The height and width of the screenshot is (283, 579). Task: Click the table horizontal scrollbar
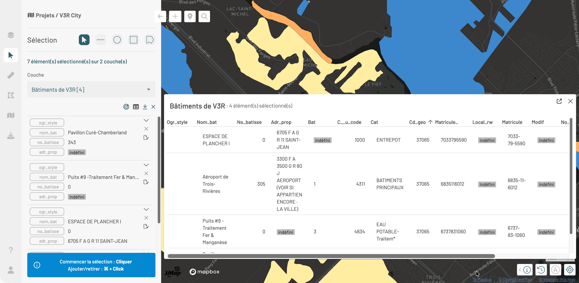pyautogui.click(x=331, y=256)
